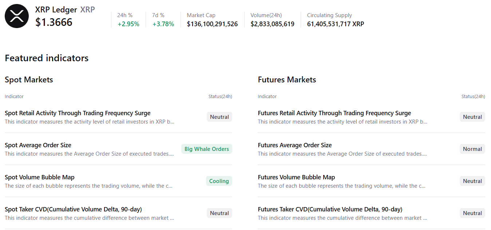The width and height of the screenshot is (491, 230).
Task: Open the Spot Taker CVD 90-day indicator
Action: click(x=73, y=209)
